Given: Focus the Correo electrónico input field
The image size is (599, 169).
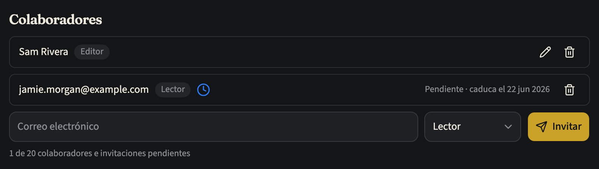Looking at the screenshot, I should point(214,127).
